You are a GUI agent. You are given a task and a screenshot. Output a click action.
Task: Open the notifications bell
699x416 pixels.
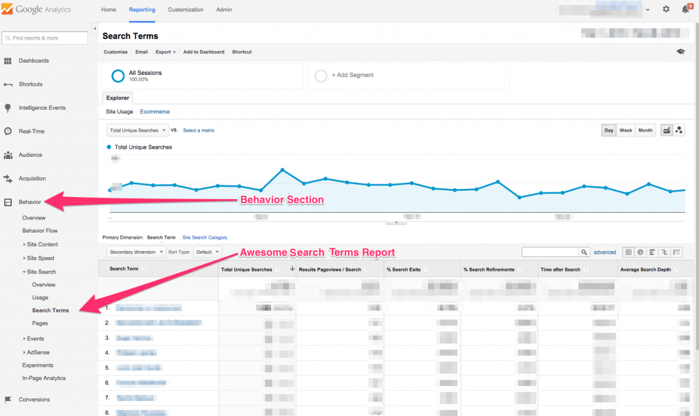pos(686,9)
